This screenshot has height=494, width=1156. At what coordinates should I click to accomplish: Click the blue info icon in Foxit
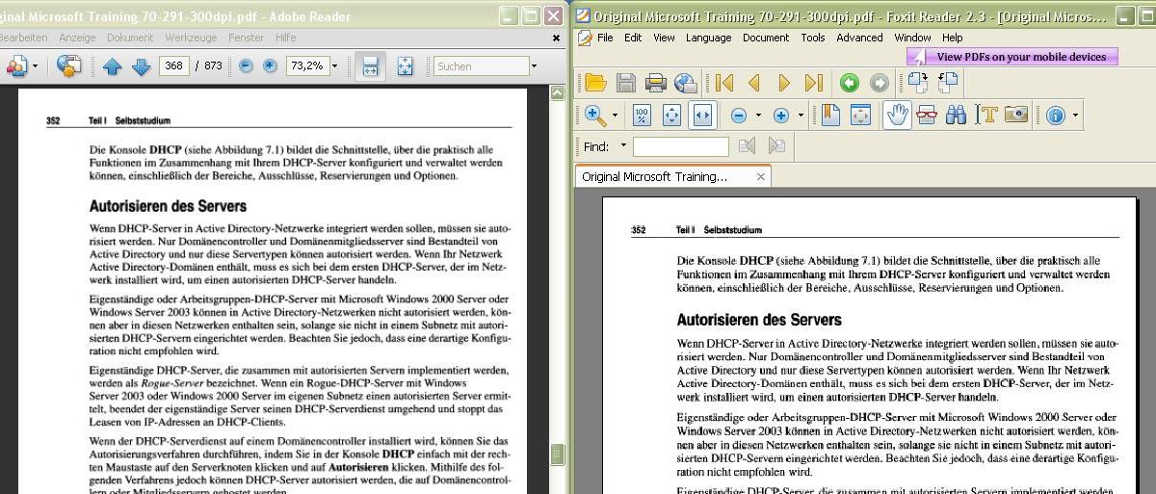coord(1055,116)
